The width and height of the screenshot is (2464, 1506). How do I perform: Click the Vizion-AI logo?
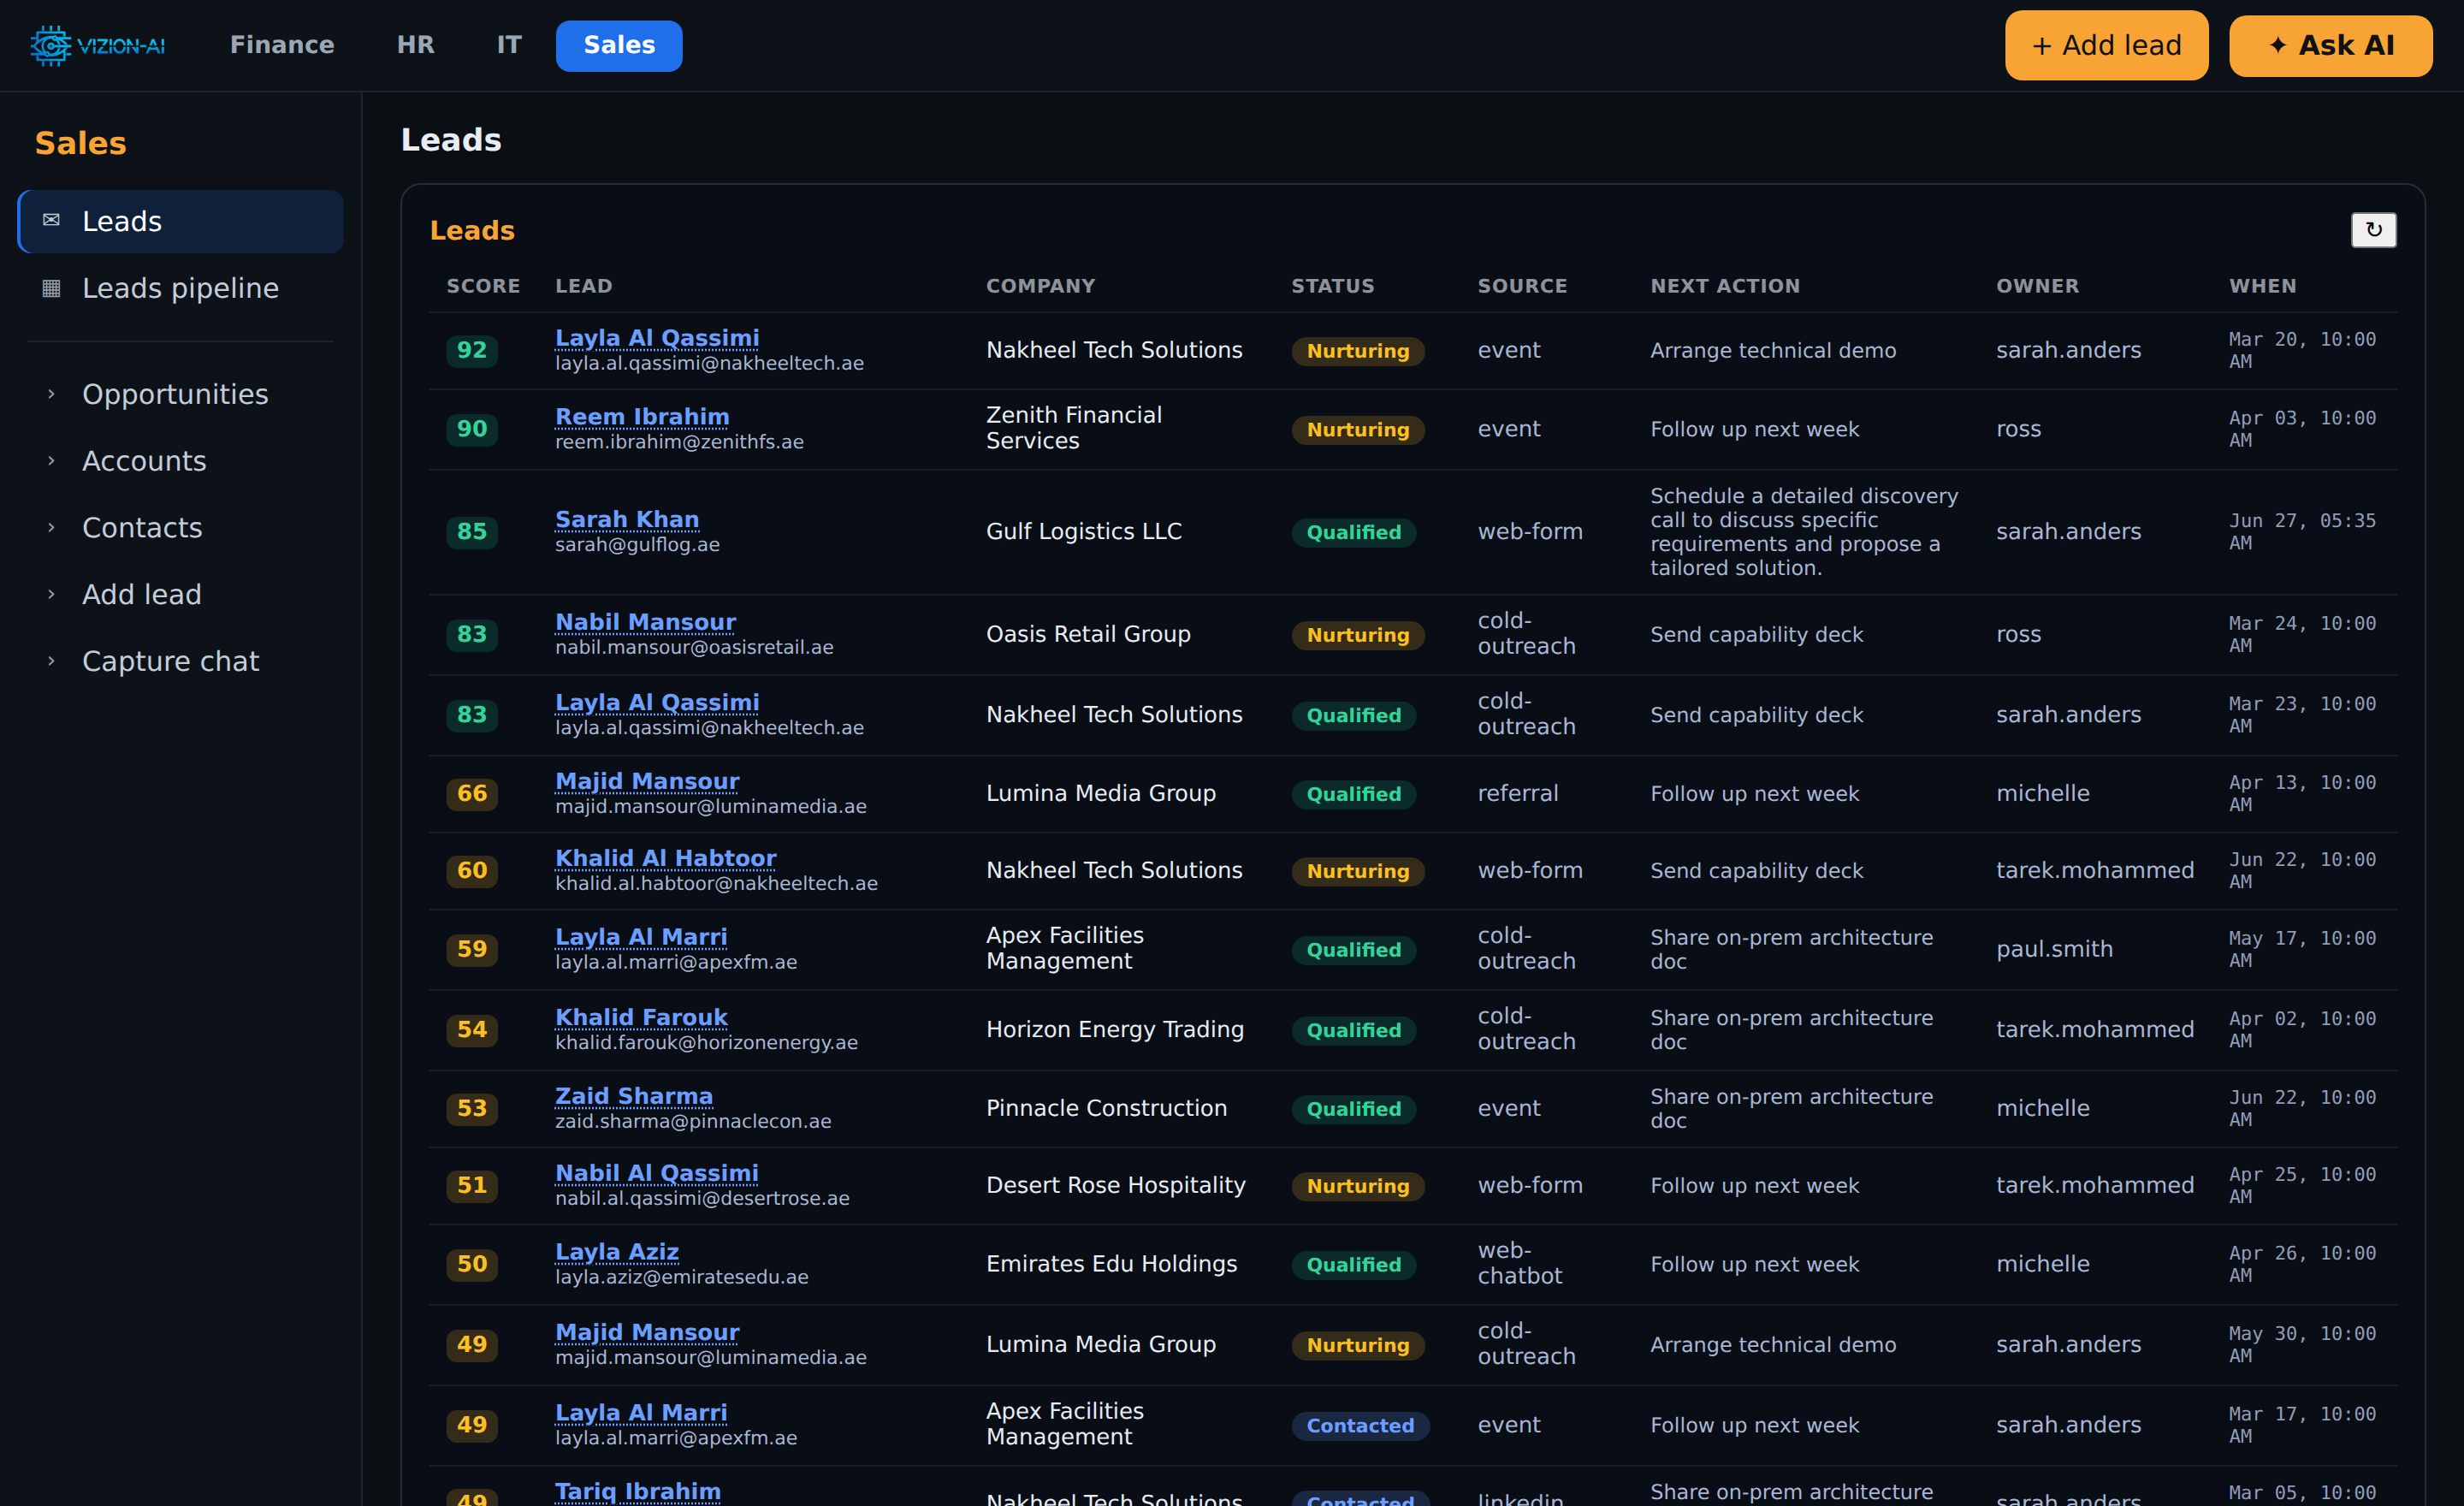(x=97, y=46)
